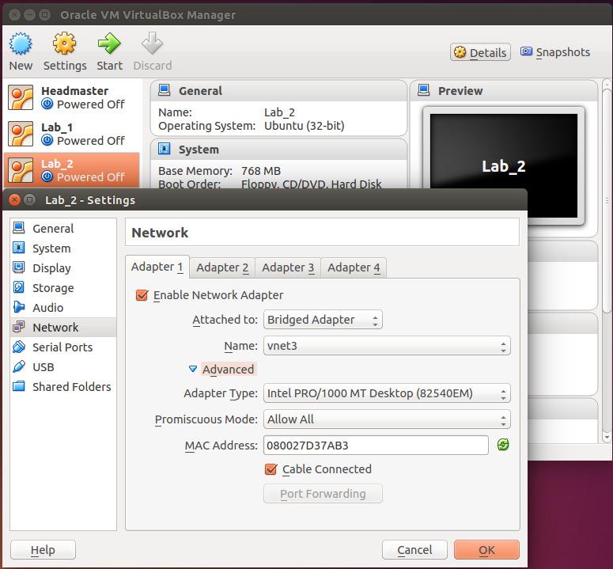
Task: Click the Snapshots view button label
Action: pyautogui.click(x=563, y=52)
